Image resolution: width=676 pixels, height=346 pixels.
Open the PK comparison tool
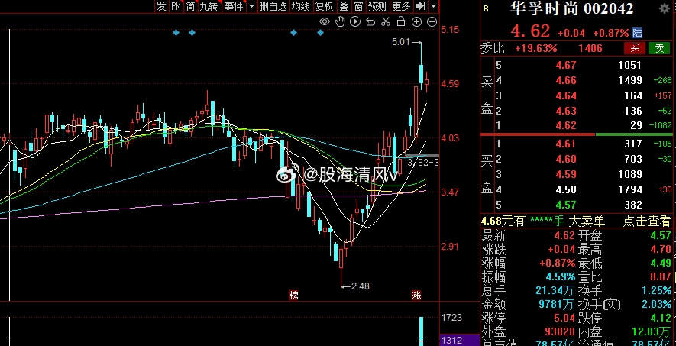tap(176, 6)
